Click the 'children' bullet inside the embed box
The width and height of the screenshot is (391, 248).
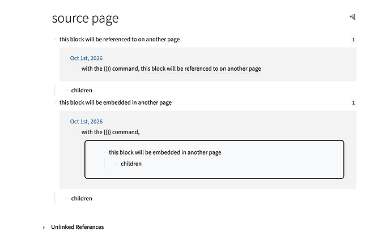[116, 164]
